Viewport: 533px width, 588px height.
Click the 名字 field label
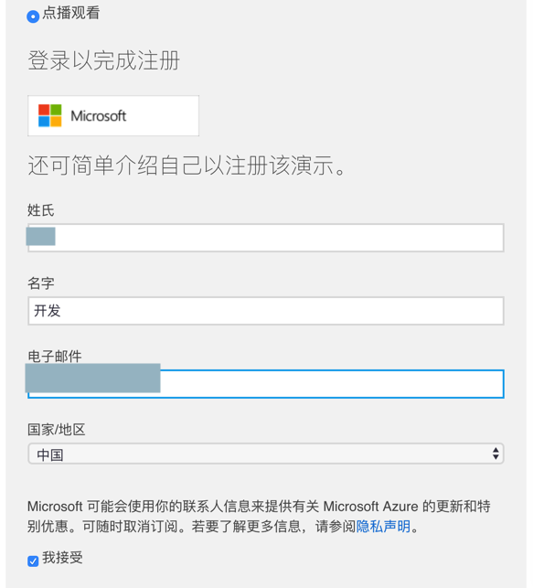tap(41, 283)
